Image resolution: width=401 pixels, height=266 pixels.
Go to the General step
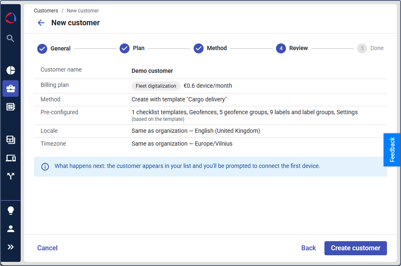(x=54, y=48)
